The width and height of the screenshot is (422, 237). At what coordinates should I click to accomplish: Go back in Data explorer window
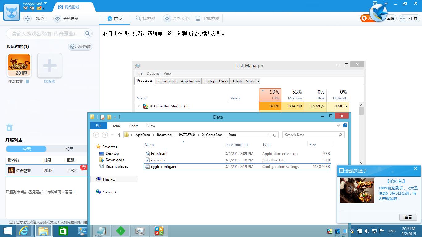point(96,135)
